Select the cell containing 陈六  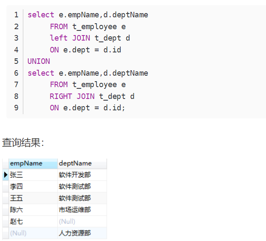[x=33, y=210]
